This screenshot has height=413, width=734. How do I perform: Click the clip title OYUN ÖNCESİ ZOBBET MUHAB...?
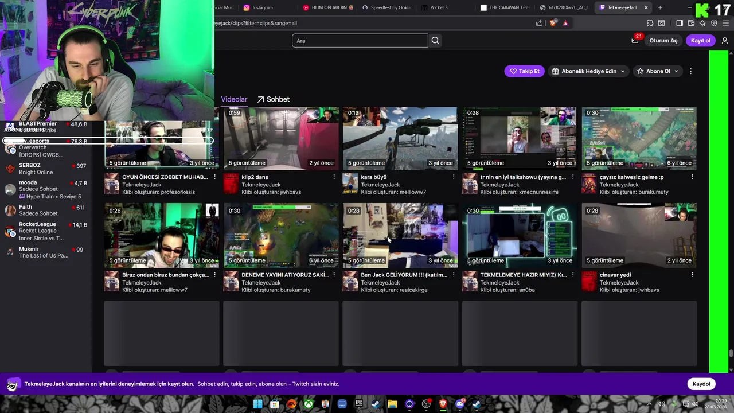tap(165, 177)
